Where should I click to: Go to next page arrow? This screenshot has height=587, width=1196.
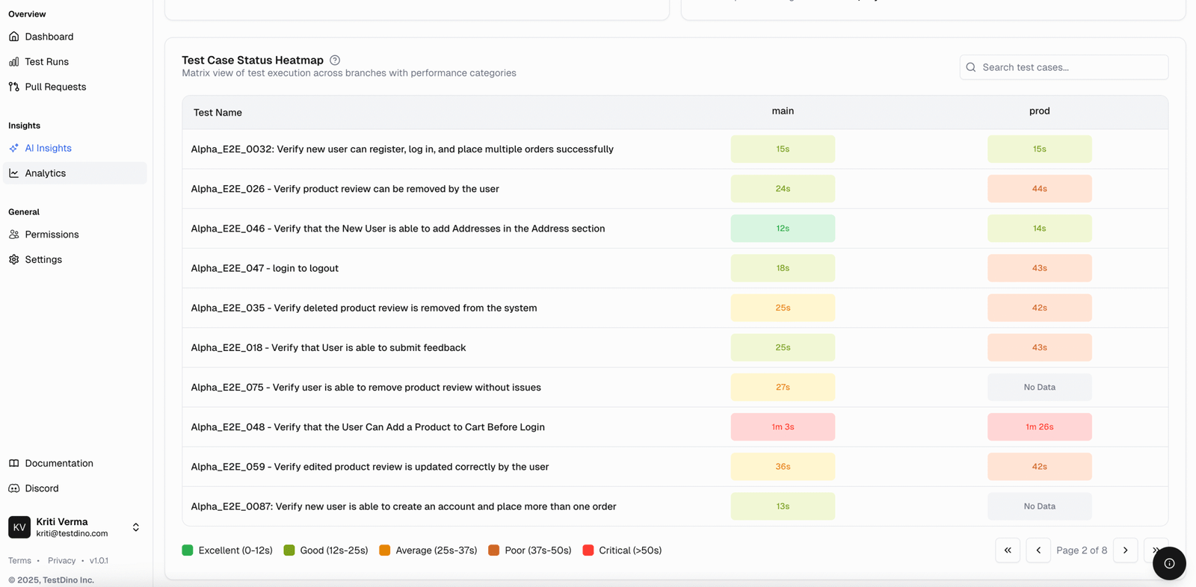pos(1126,550)
